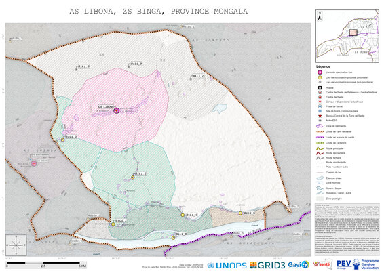Select the yellow marker labeled Bili_3
The image size is (384, 271).
[x=62, y=140]
